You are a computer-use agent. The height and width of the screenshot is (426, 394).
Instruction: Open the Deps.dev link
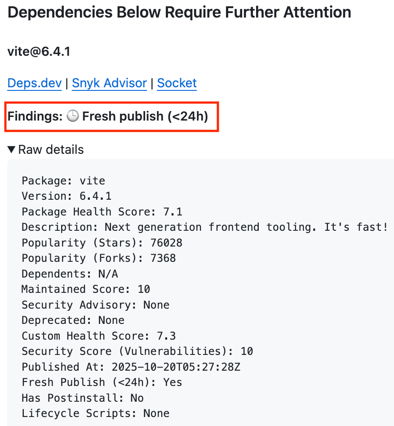(35, 83)
